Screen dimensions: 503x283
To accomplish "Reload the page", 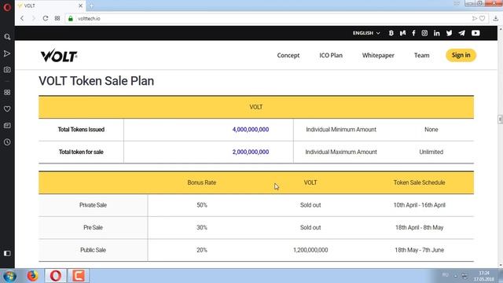I will [x=46, y=18].
